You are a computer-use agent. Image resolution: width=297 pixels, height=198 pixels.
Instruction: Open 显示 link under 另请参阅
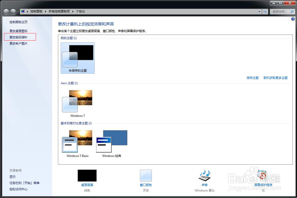coord(12,177)
